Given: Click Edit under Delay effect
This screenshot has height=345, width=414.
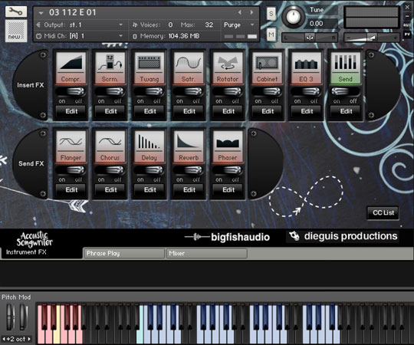Looking at the screenshot, I should coord(149,190).
